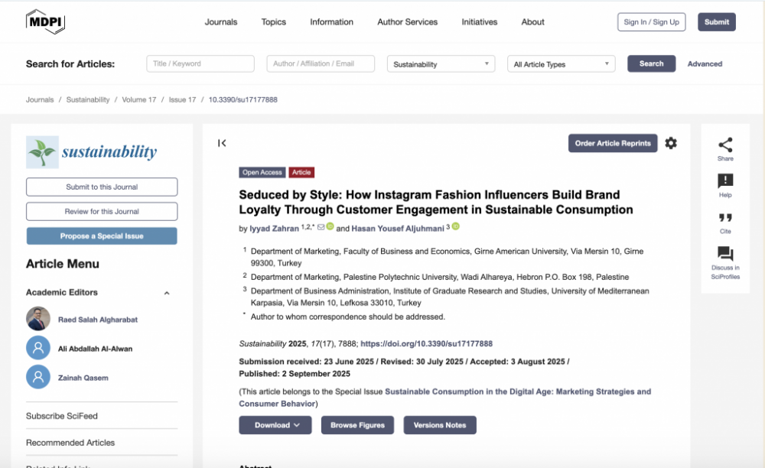Collapse the left sidebar arrow icon
This screenshot has height=468, width=765.
point(222,143)
